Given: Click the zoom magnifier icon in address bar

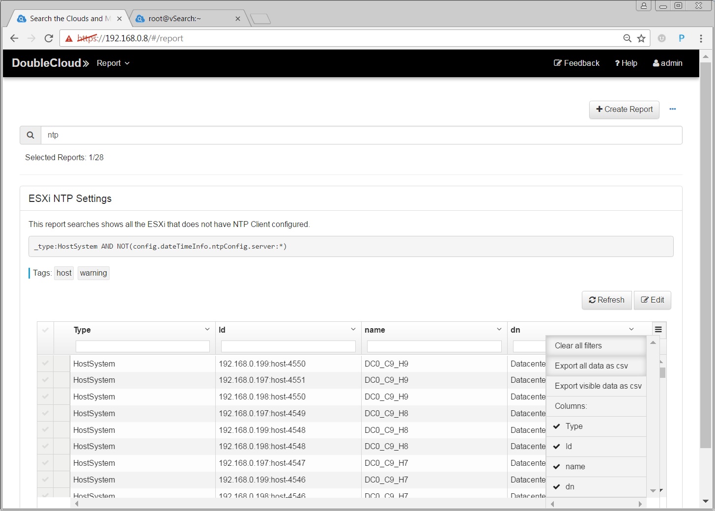Looking at the screenshot, I should tap(627, 38).
